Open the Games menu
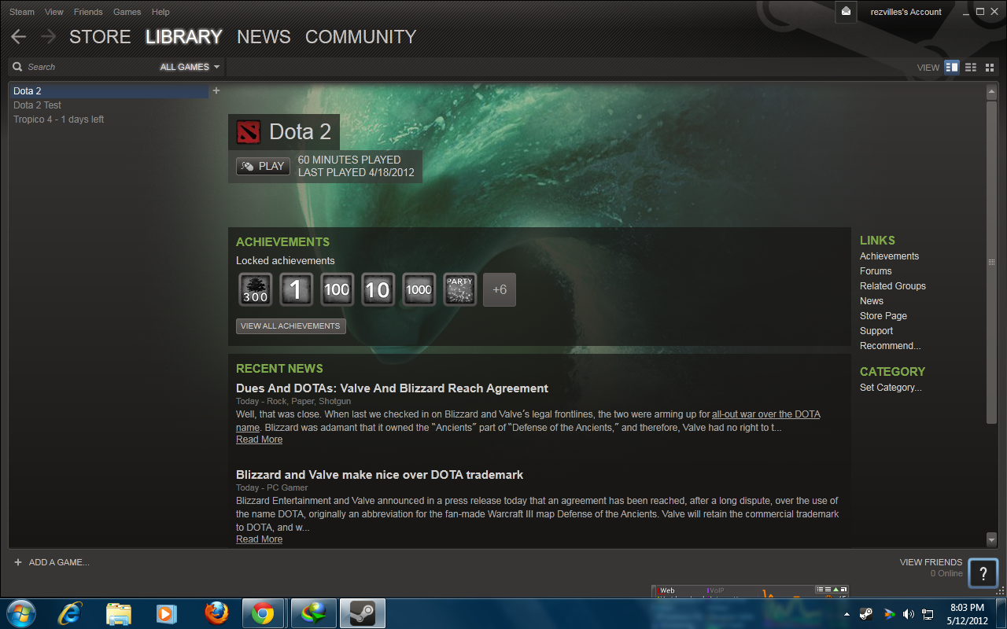The image size is (1007, 629). click(127, 12)
